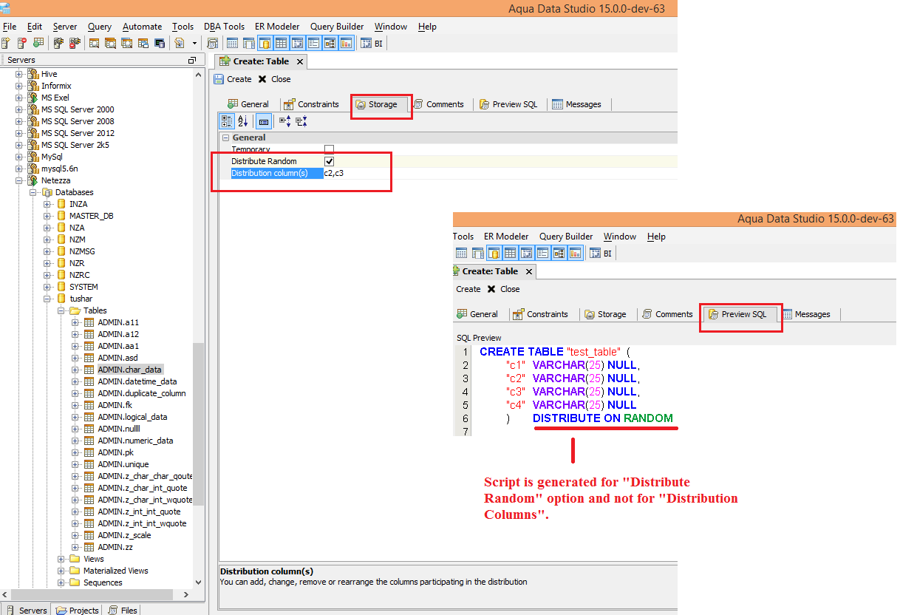Open the DBA Tools menu
Screen dimensions: 900x615
click(x=224, y=27)
